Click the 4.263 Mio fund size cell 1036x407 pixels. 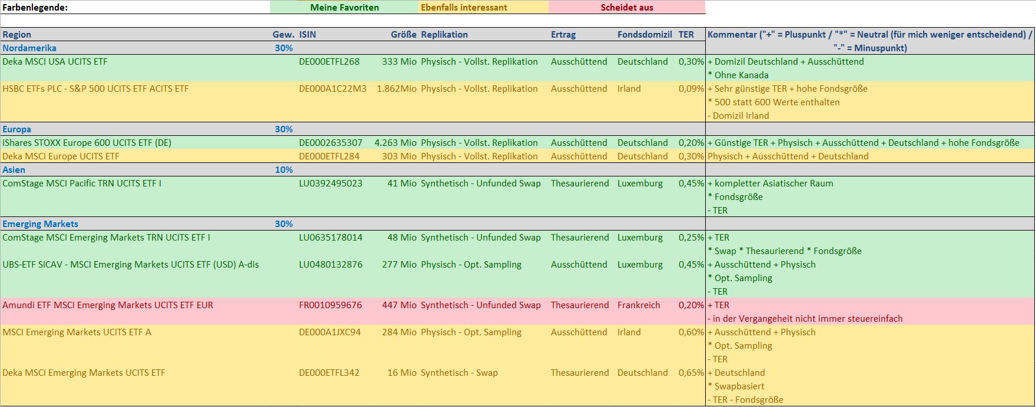(x=395, y=143)
